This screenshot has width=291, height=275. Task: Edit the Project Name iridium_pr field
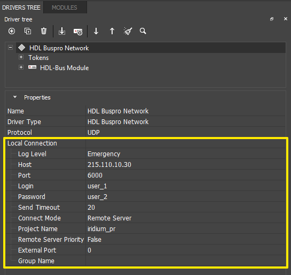tap(185, 228)
